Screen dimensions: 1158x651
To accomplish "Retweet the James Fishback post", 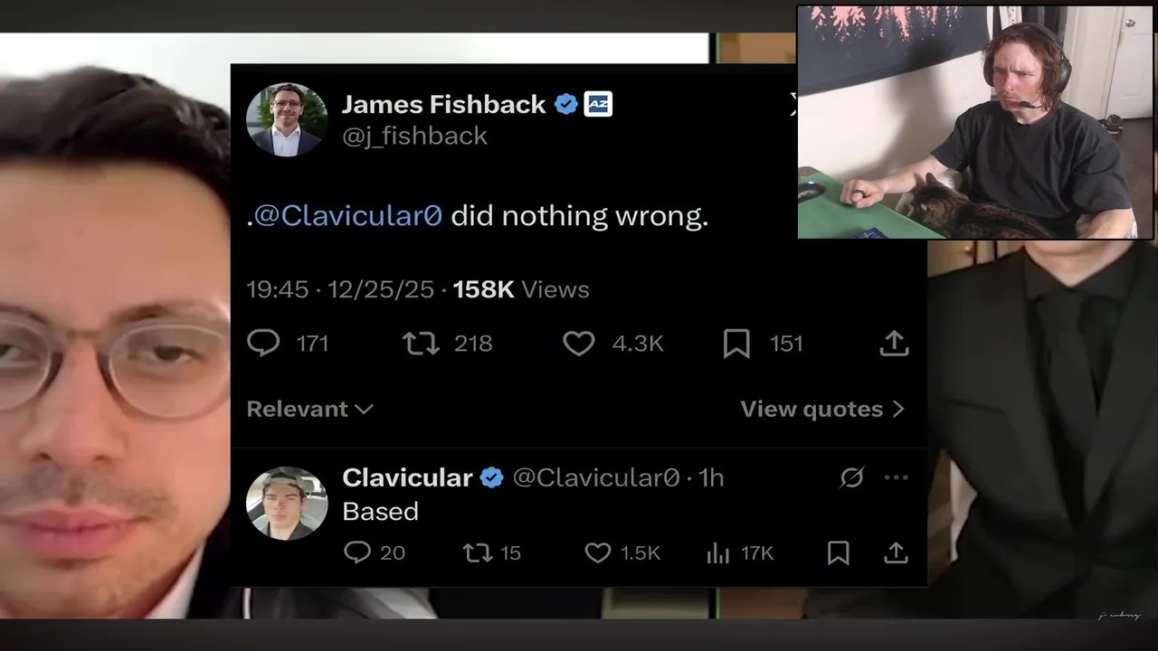I will coord(421,344).
